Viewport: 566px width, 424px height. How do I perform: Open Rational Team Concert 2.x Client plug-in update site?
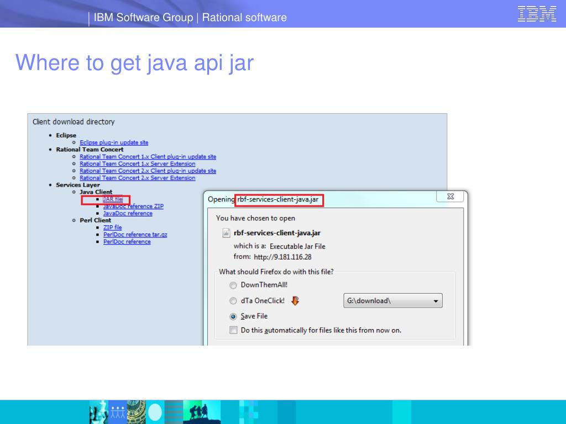pos(148,171)
